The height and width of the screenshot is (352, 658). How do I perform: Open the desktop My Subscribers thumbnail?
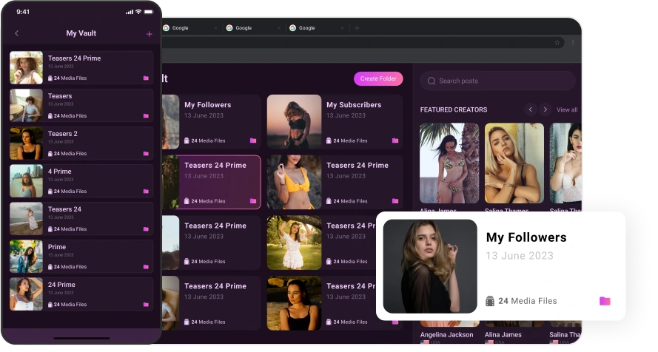pos(294,121)
